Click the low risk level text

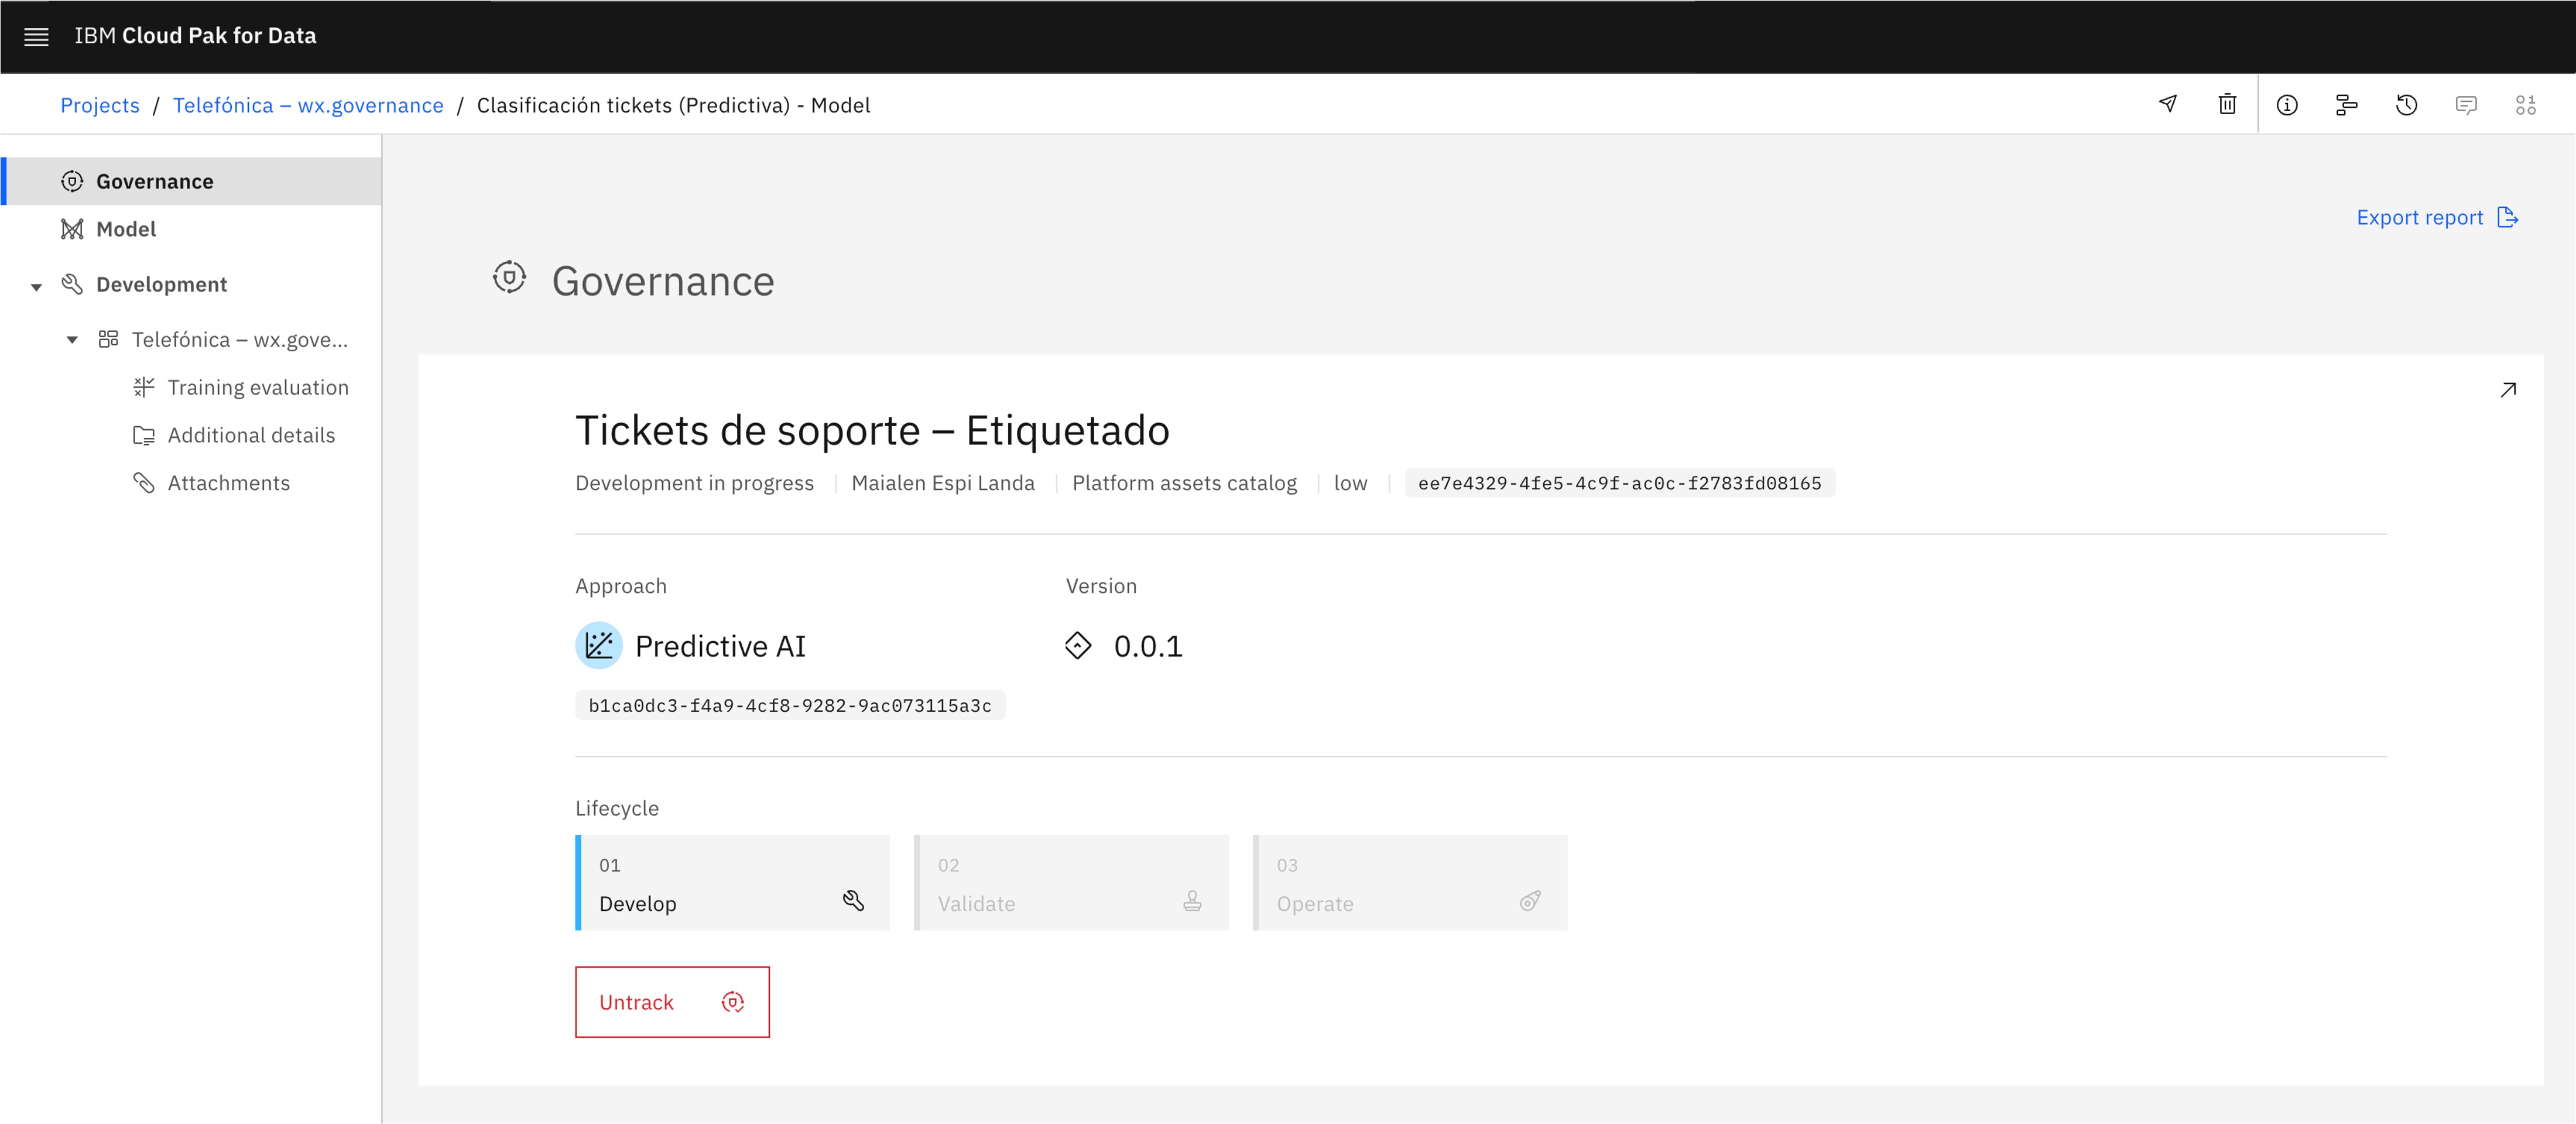pyautogui.click(x=1350, y=483)
